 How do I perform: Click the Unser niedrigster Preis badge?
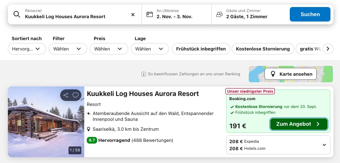pyautogui.click(x=250, y=91)
